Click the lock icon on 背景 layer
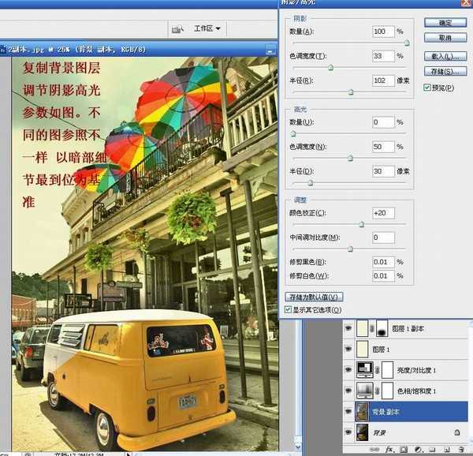The height and width of the screenshot is (456, 473). 457,433
